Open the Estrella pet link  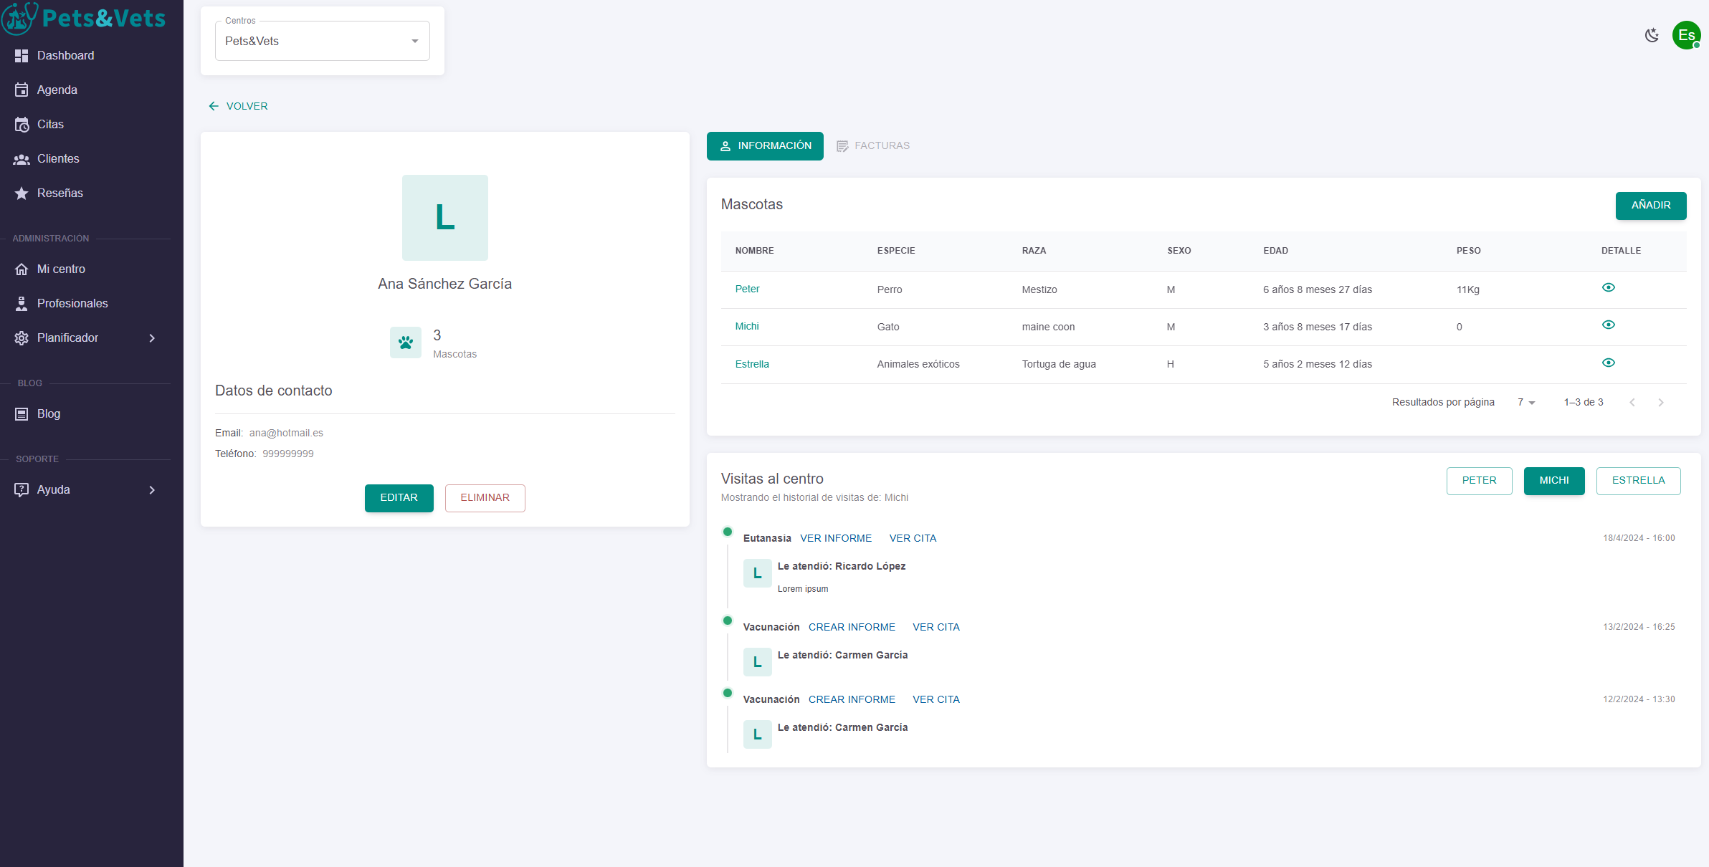pos(752,364)
